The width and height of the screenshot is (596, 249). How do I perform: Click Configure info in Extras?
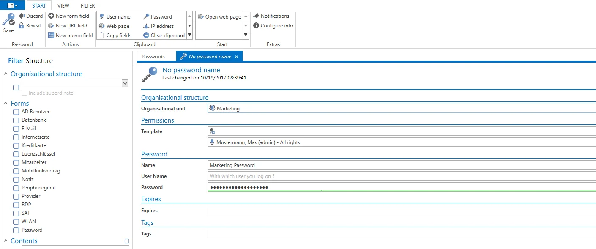pyautogui.click(x=273, y=26)
